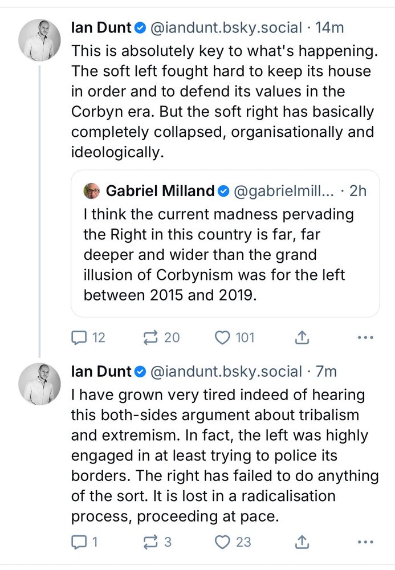Open more options on the first post
Viewport: 395px width, 570px height.
pos(365,338)
